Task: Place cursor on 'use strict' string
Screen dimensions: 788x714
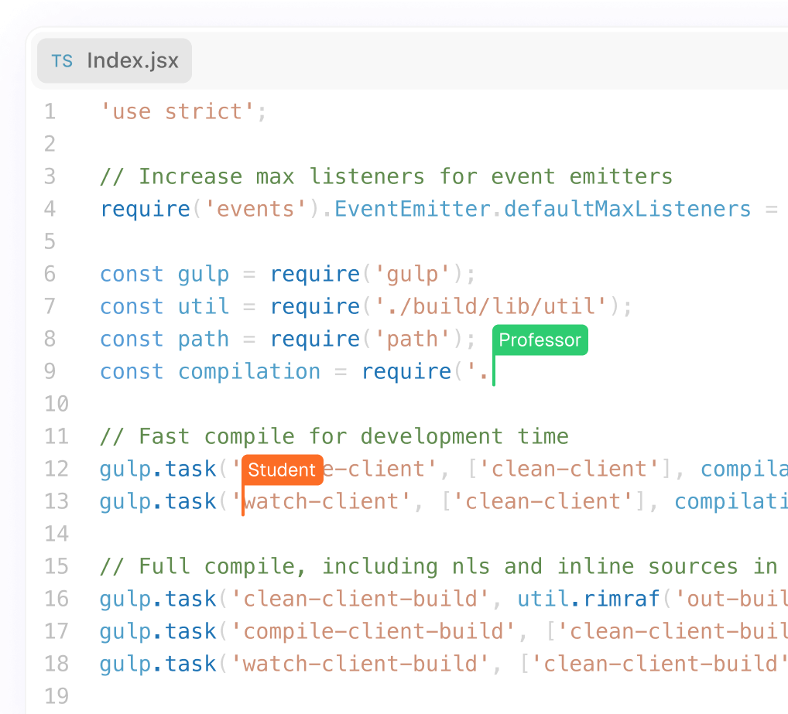Action: pos(177,112)
